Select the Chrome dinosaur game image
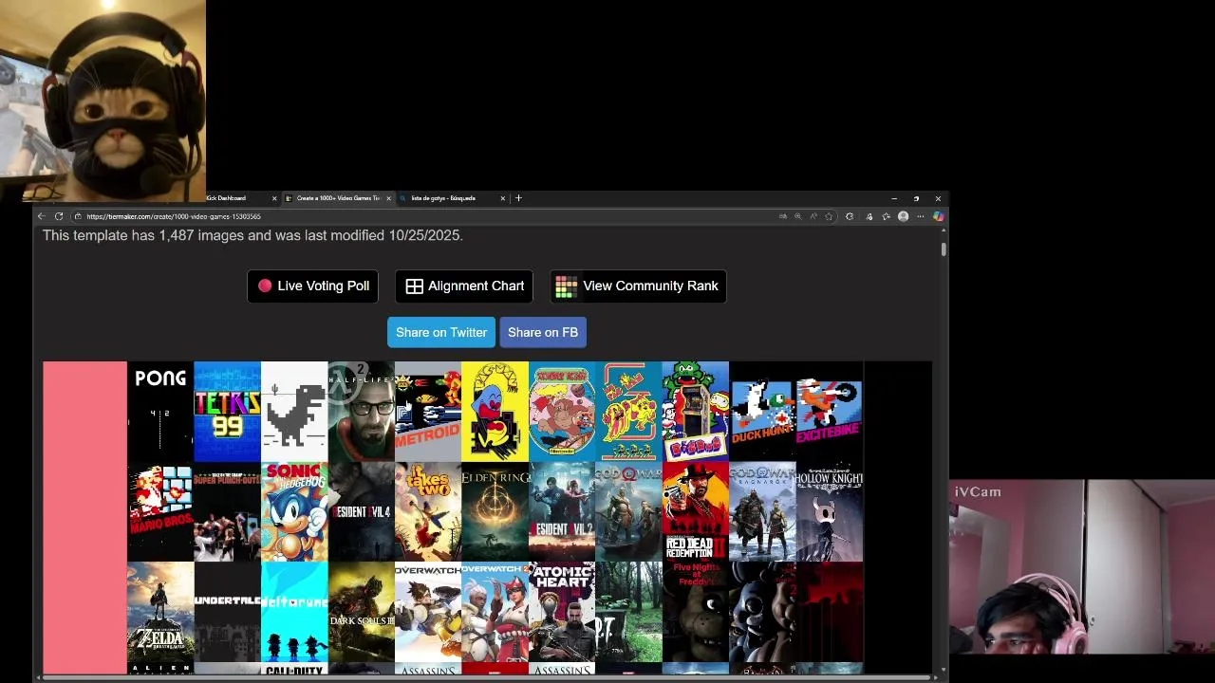The width and height of the screenshot is (1215, 683). click(x=294, y=411)
